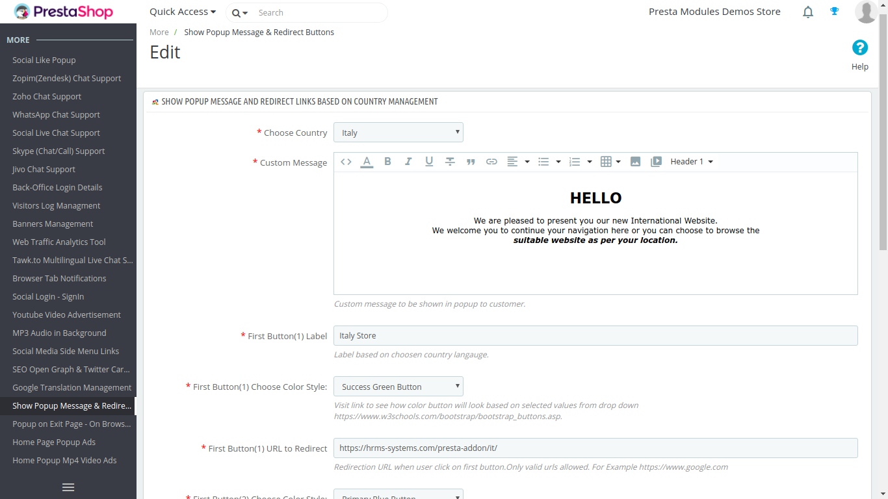Focus the top Search field

coord(319,12)
